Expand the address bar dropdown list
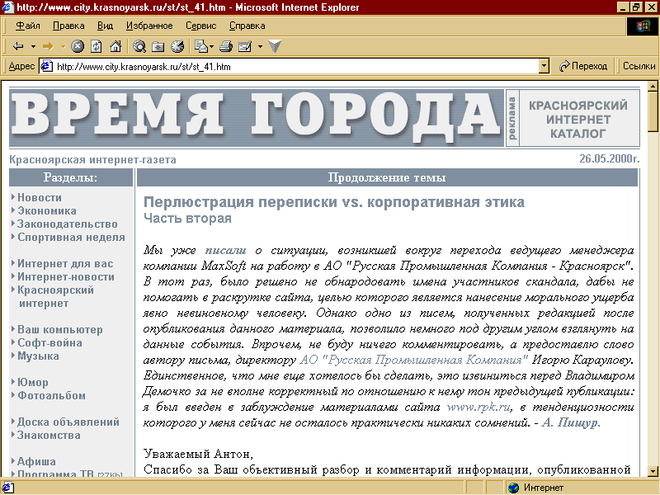The image size is (660, 495). pos(544,66)
